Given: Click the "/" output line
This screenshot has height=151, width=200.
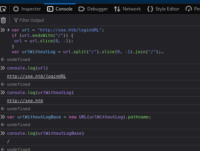Looking at the screenshot, I should tap(8, 141).
